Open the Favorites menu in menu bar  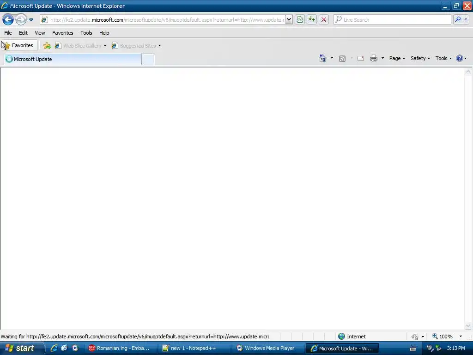pos(63,33)
